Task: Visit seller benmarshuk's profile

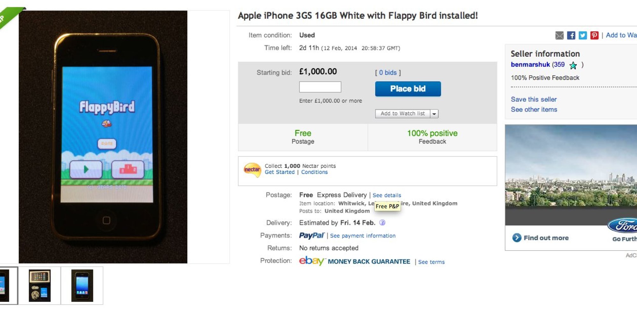Action: (x=530, y=65)
